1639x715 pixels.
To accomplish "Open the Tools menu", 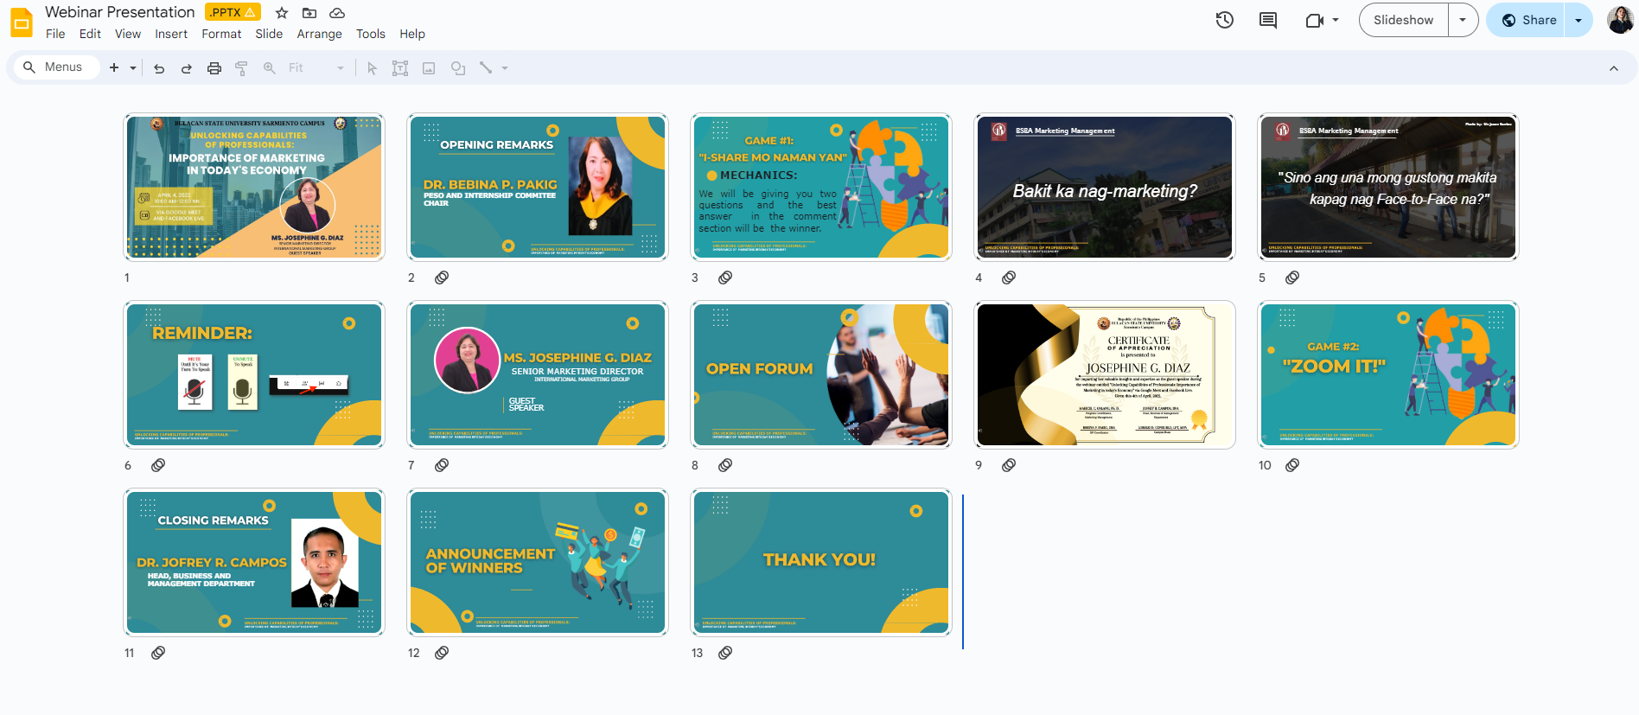I will click(371, 34).
